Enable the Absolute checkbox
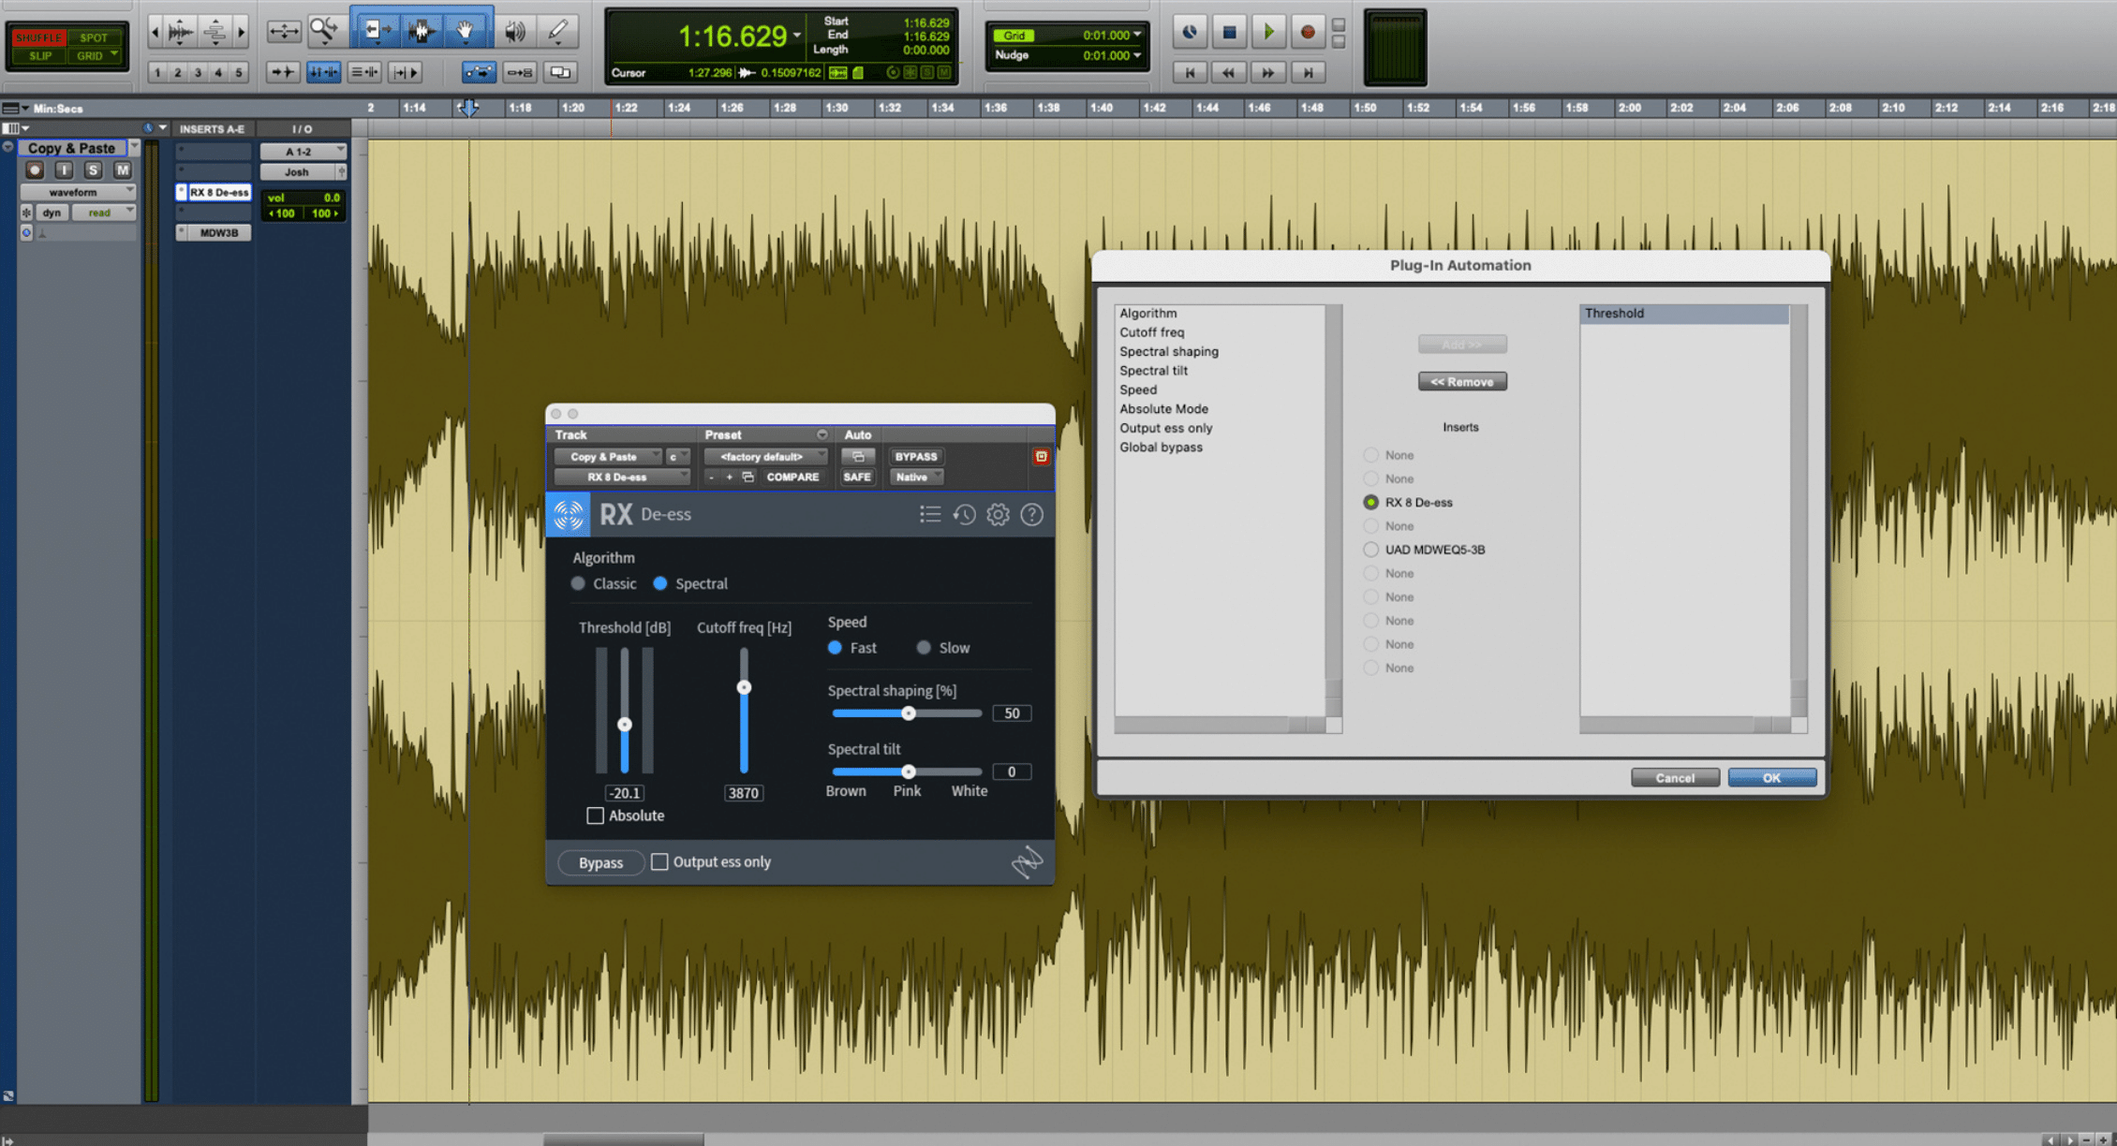This screenshot has height=1146, width=2117. click(595, 815)
